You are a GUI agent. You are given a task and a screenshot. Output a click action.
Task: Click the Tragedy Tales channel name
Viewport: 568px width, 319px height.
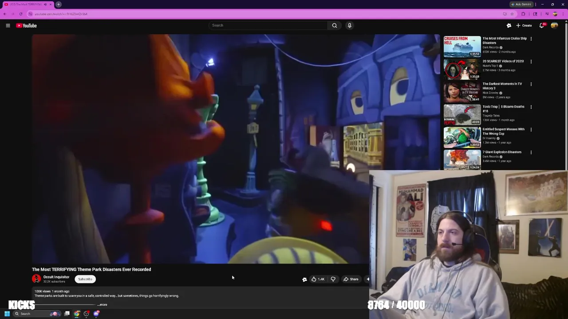[491, 116]
